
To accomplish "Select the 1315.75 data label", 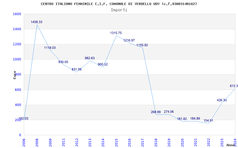I will [x=116, y=33].
